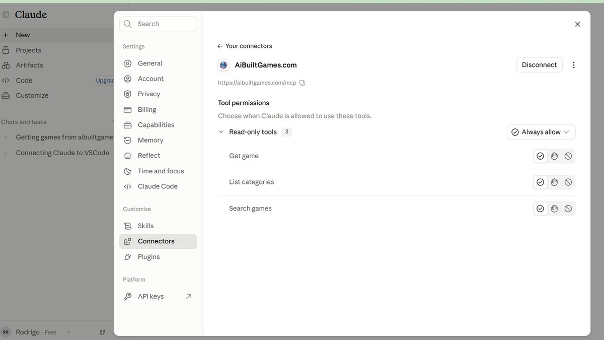Image resolution: width=604 pixels, height=340 pixels.
Task: Click the Disconnect button
Action: 540,65
